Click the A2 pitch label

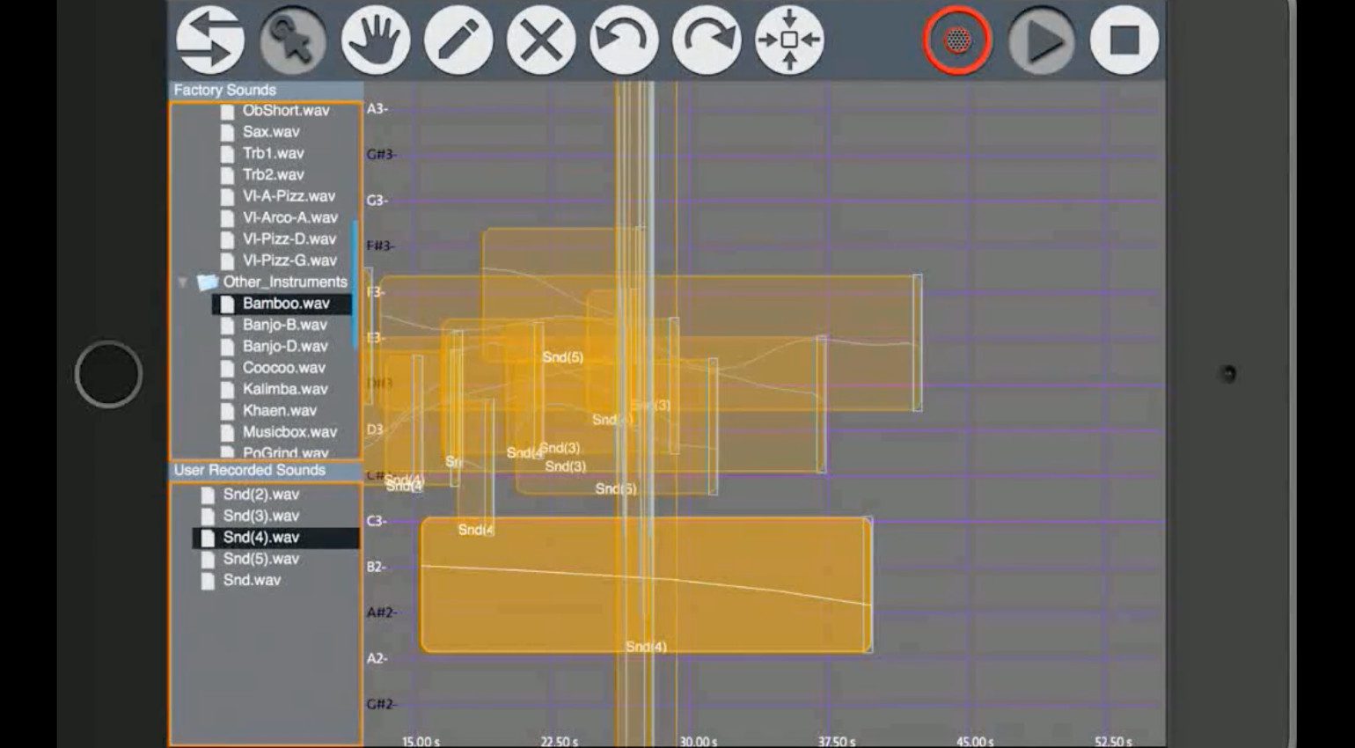coord(377,658)
